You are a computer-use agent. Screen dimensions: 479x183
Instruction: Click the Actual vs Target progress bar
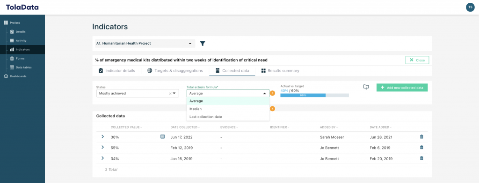pyautogui.click(x=315, y=95)
